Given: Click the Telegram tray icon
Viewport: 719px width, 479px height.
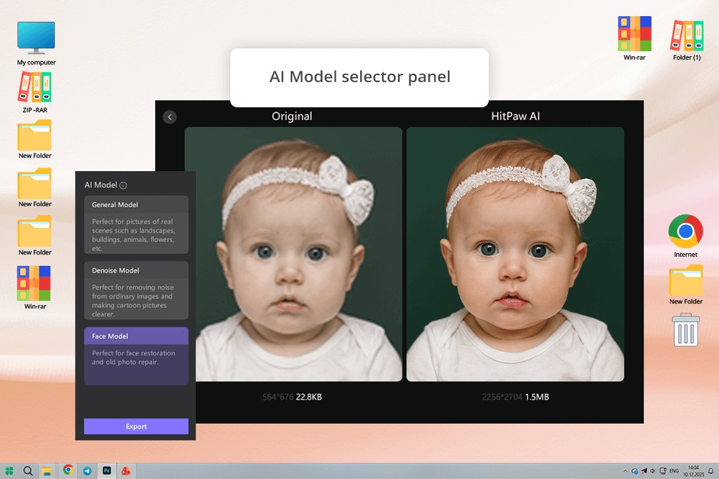Looking at the screenshot, I should (x=644, y=471).
